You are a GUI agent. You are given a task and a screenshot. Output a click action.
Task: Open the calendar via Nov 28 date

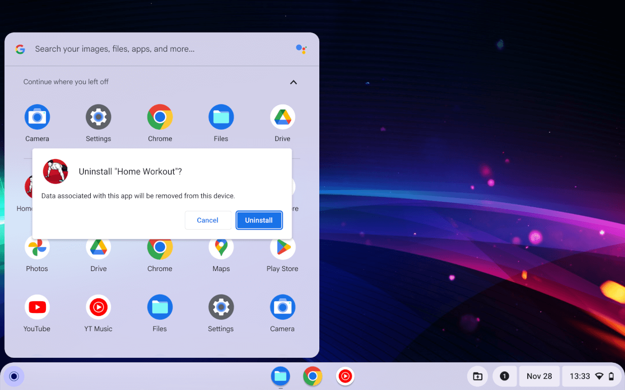tap(540, 376)
